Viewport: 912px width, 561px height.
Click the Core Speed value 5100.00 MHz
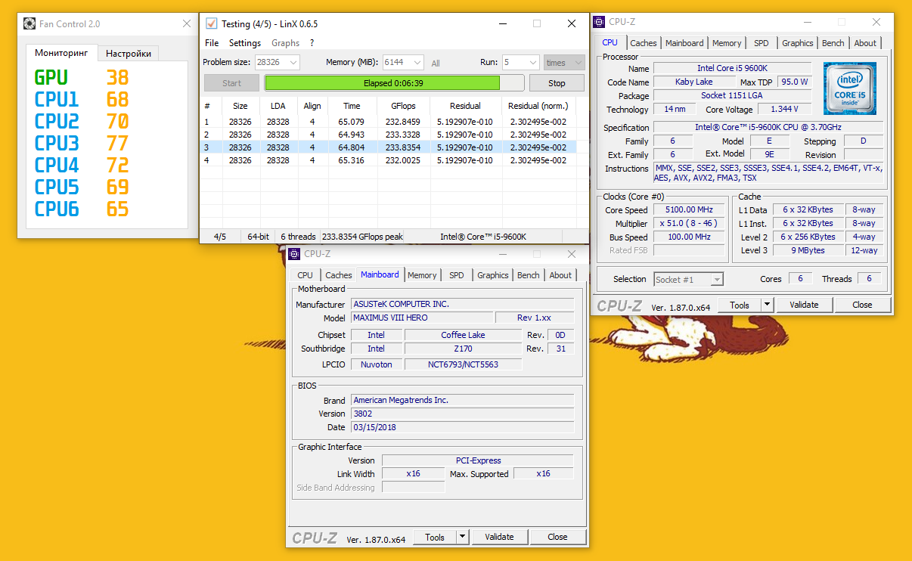point(689,210)
